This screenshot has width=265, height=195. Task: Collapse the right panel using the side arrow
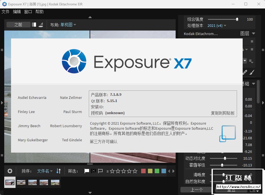263,103
